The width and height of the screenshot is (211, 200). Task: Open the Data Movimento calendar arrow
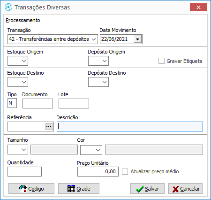click(x=137, y=39)
